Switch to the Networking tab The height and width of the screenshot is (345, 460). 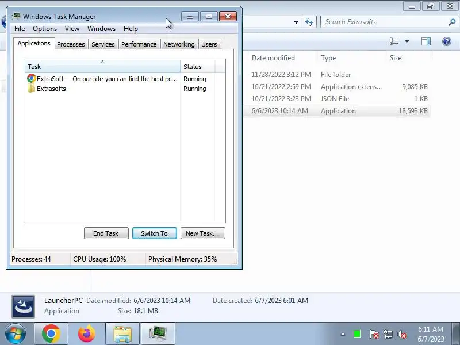coord(179,44)
